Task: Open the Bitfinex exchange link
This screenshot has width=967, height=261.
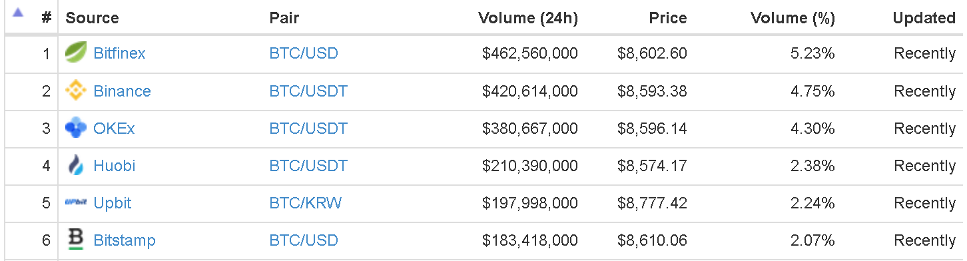Action: (120, 53)
